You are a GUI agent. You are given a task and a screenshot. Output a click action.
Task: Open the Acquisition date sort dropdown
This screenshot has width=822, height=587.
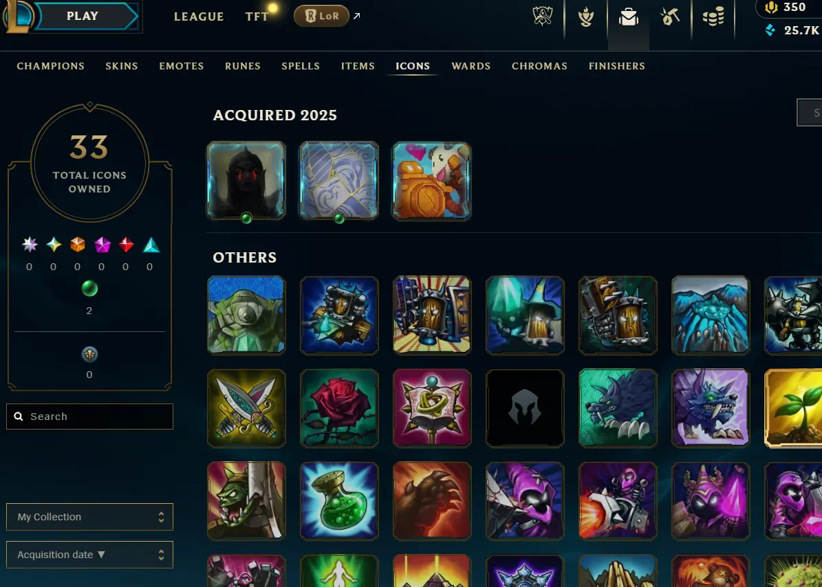click(89, 555)
